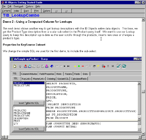This screenshot has height=140, width=146.
Task: Click the next record arrow in the toolbar
Action: [x=65, y=66]
